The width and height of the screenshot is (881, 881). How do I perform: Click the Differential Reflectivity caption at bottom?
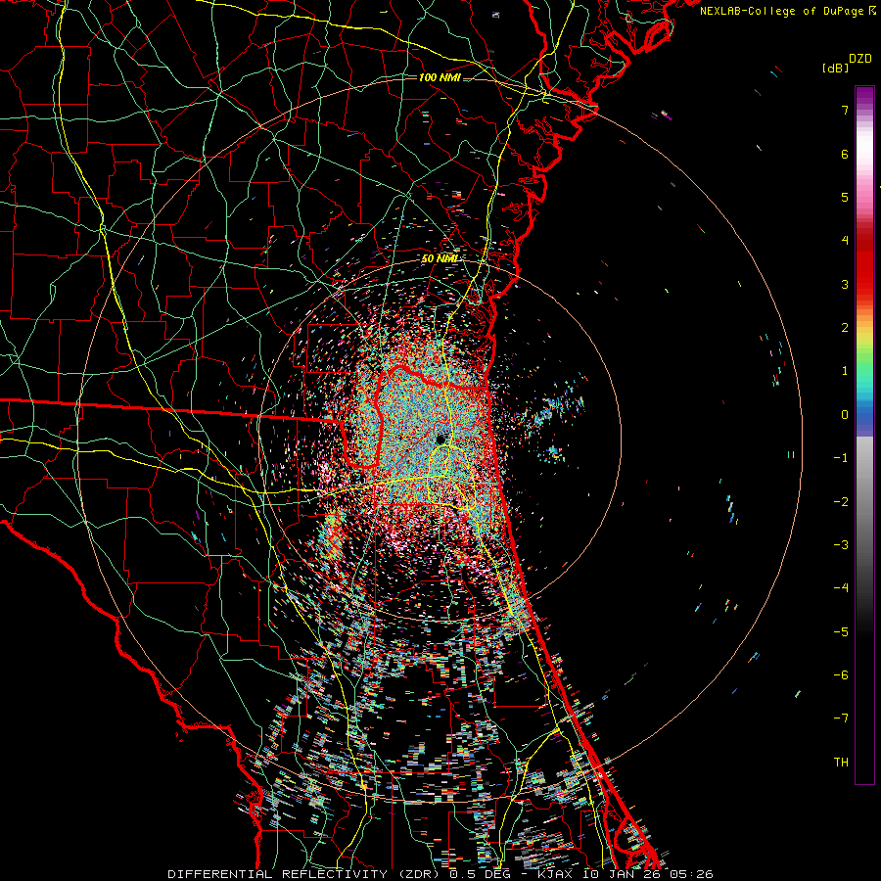pyautogui.click(x=440, y=874)
